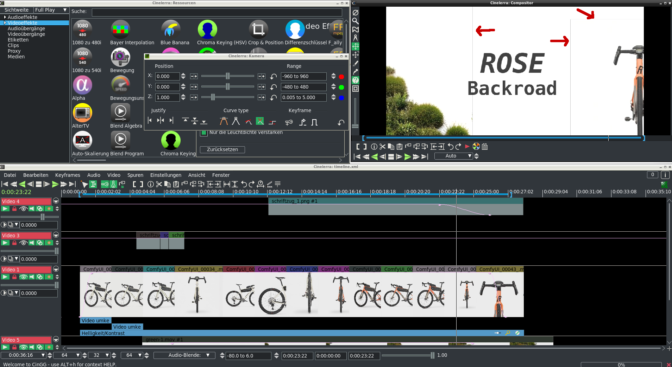Expand the Audioeffekte tree item

[5, 17]
